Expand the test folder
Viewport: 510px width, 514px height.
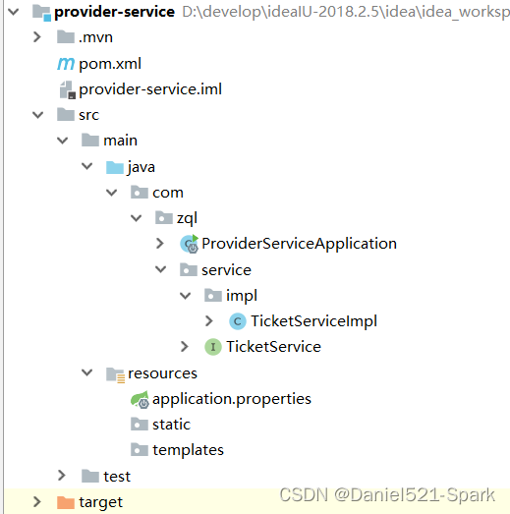point(62,476)
